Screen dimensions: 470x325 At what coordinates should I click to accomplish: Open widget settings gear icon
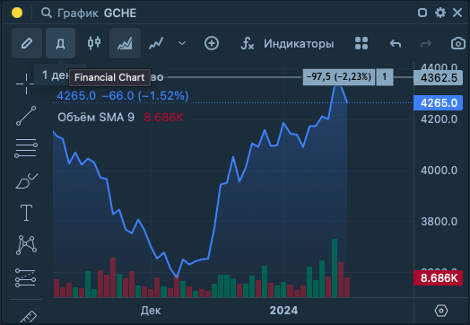pyautogui.click(x=440, y=13)
